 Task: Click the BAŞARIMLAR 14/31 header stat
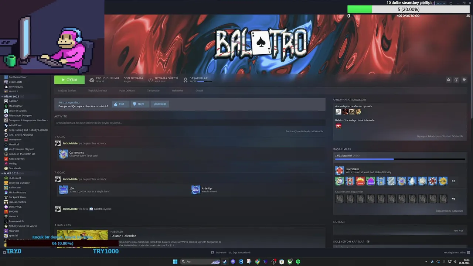198,80
